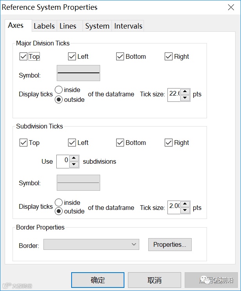
Task: Increase subdivision tick size with up arrow
Action: point(185,204)
